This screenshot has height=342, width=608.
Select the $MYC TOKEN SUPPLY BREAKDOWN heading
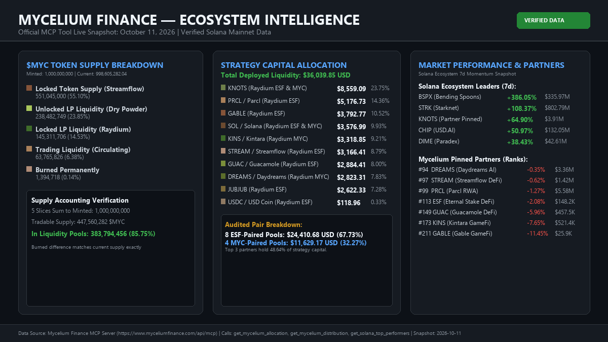(95, 65)
